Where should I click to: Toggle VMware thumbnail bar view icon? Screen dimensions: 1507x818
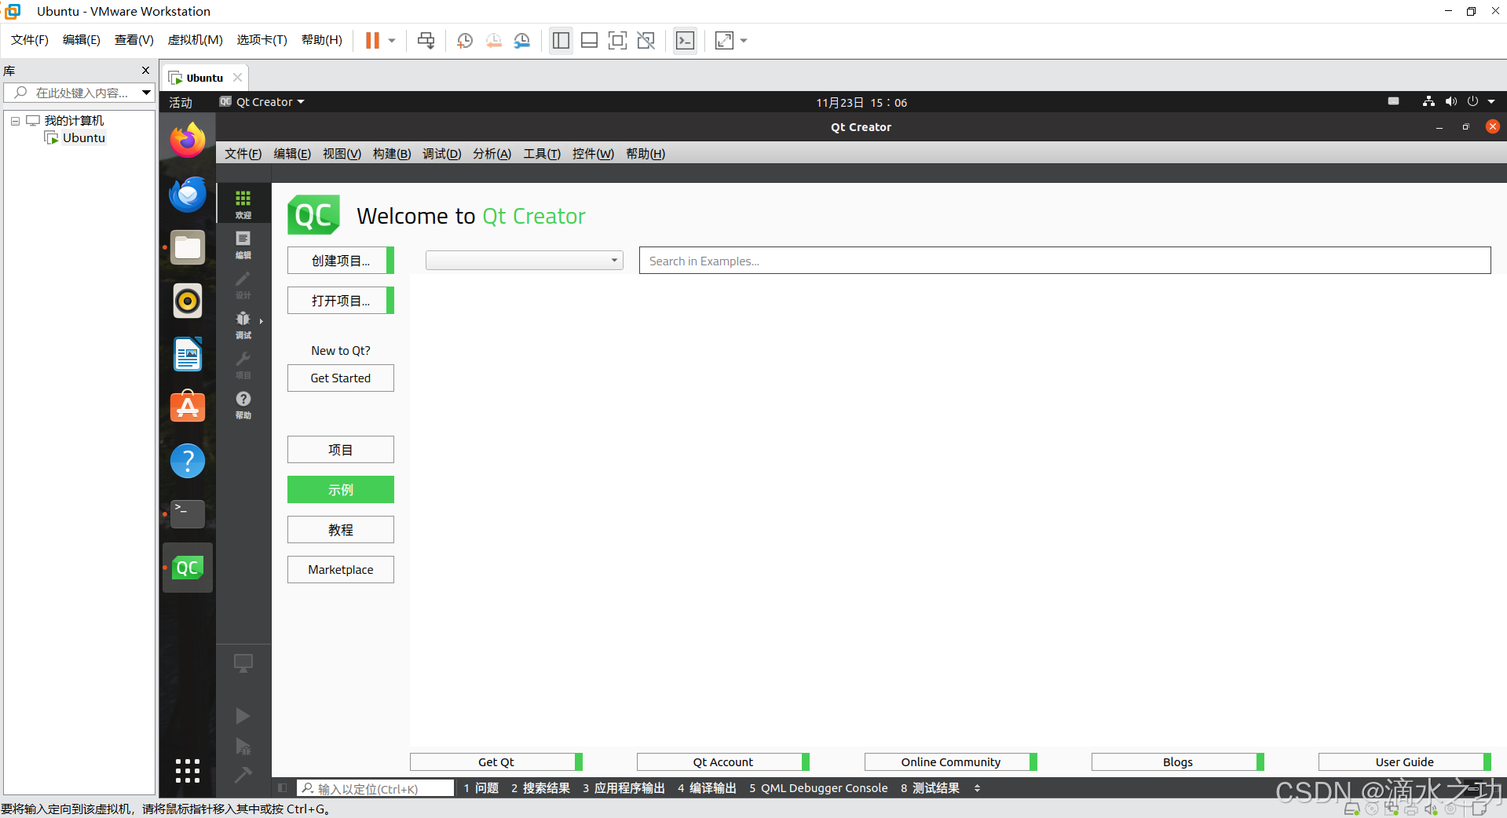point(589,40)
